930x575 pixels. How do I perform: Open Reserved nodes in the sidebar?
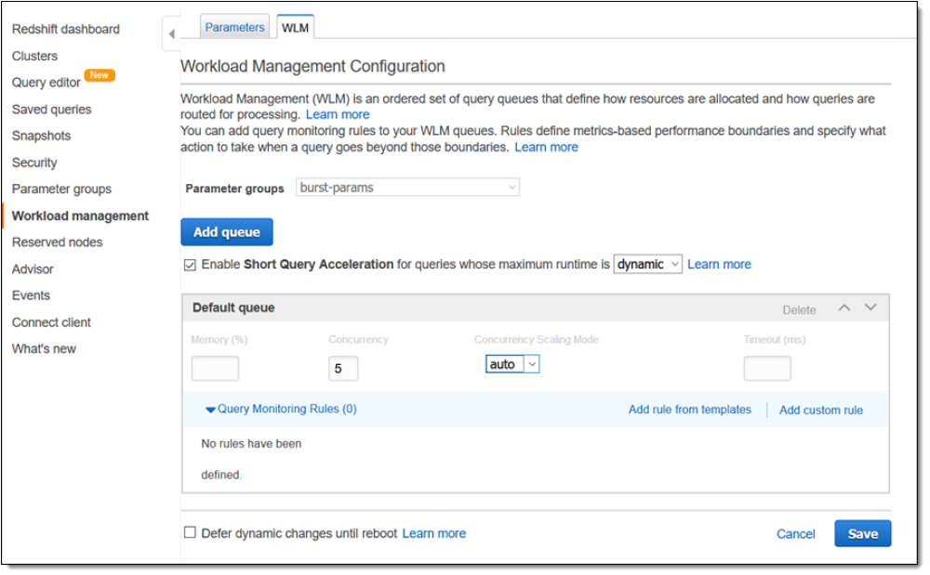(58, 242)
